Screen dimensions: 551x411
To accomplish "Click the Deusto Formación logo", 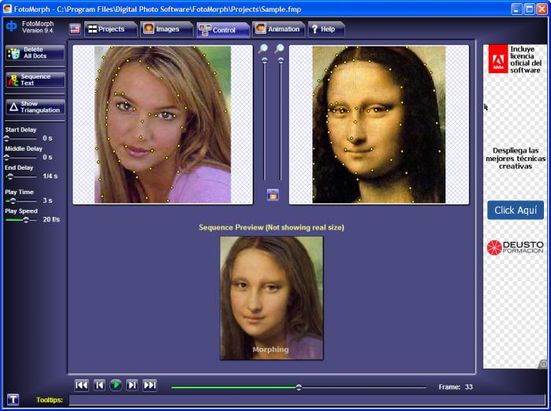I will 515,248.
